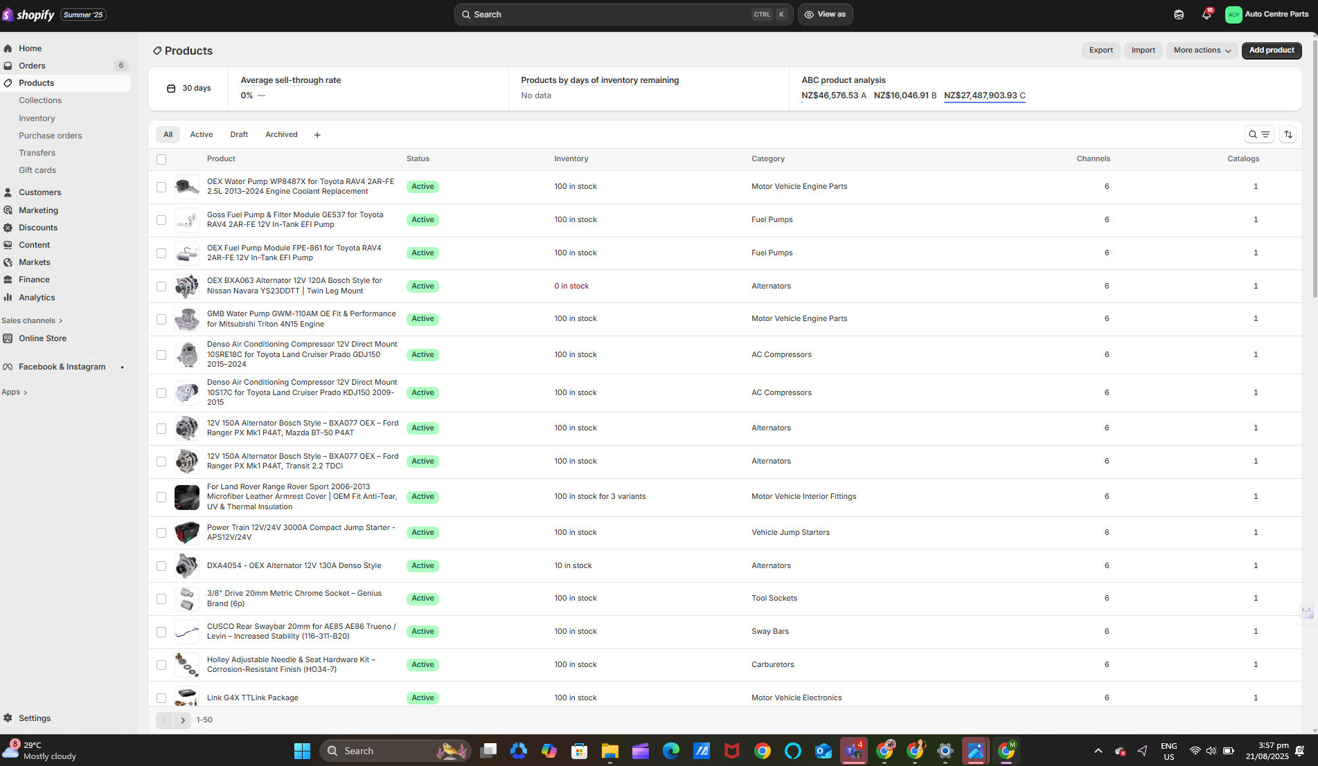Open Orders in the sidebar
Image resolution: width=1318 pixels, height=766 pixels.
[32, 66]
